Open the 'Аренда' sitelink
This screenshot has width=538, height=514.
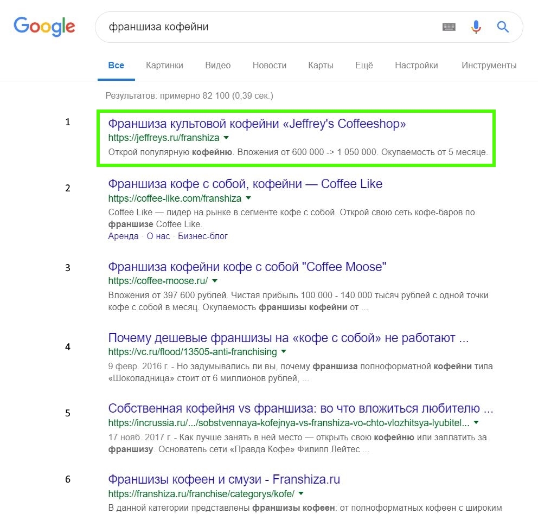[123, 236]
